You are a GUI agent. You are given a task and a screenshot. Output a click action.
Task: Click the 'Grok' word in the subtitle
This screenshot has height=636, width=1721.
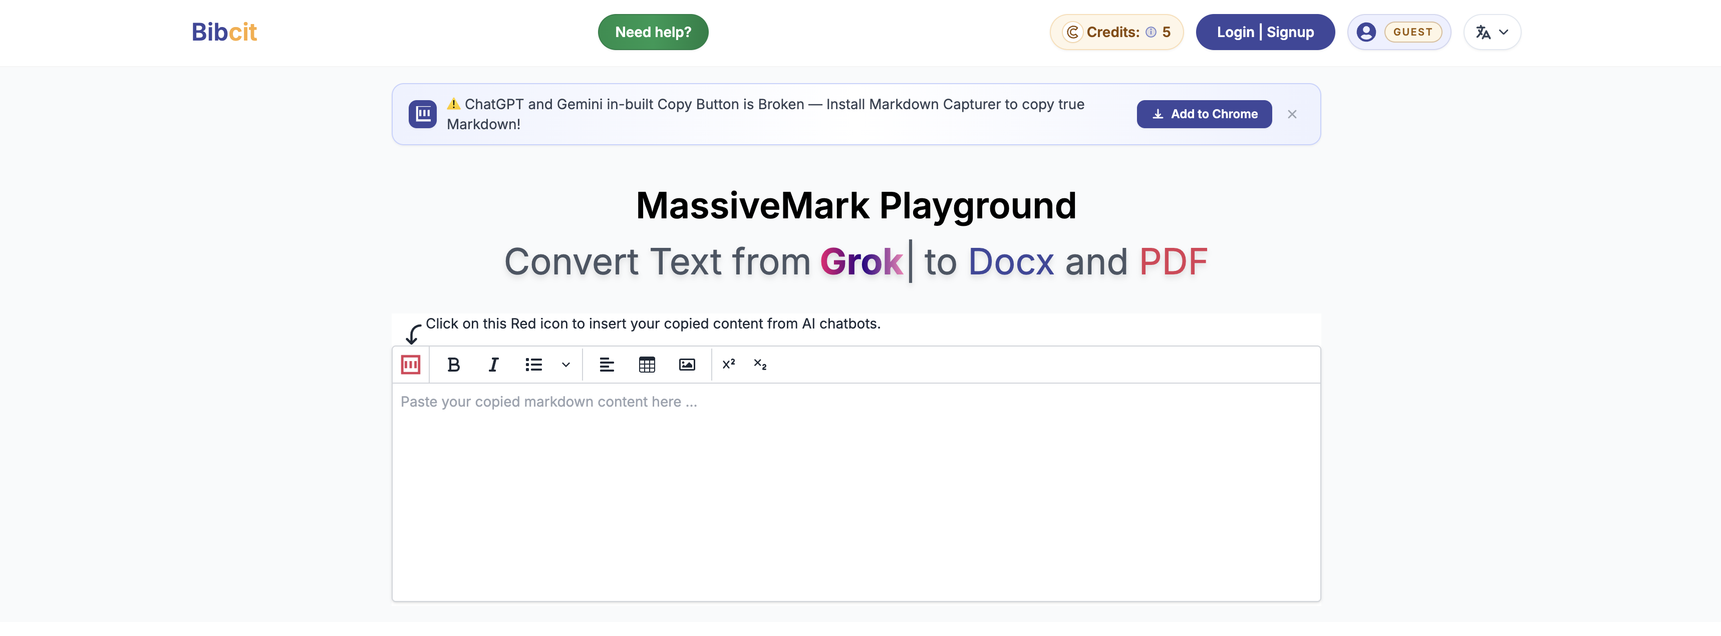tap(861, 261)
